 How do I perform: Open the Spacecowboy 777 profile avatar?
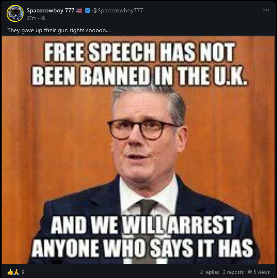point(15,13)
